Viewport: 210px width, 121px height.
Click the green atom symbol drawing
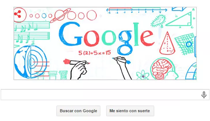click(x=142, y=75)
